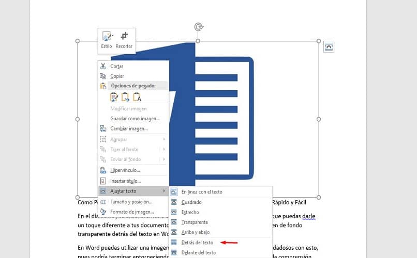Click the "Rápido y Fácil" heading text
The image size is (417, 258).
[x=289, y=202]
